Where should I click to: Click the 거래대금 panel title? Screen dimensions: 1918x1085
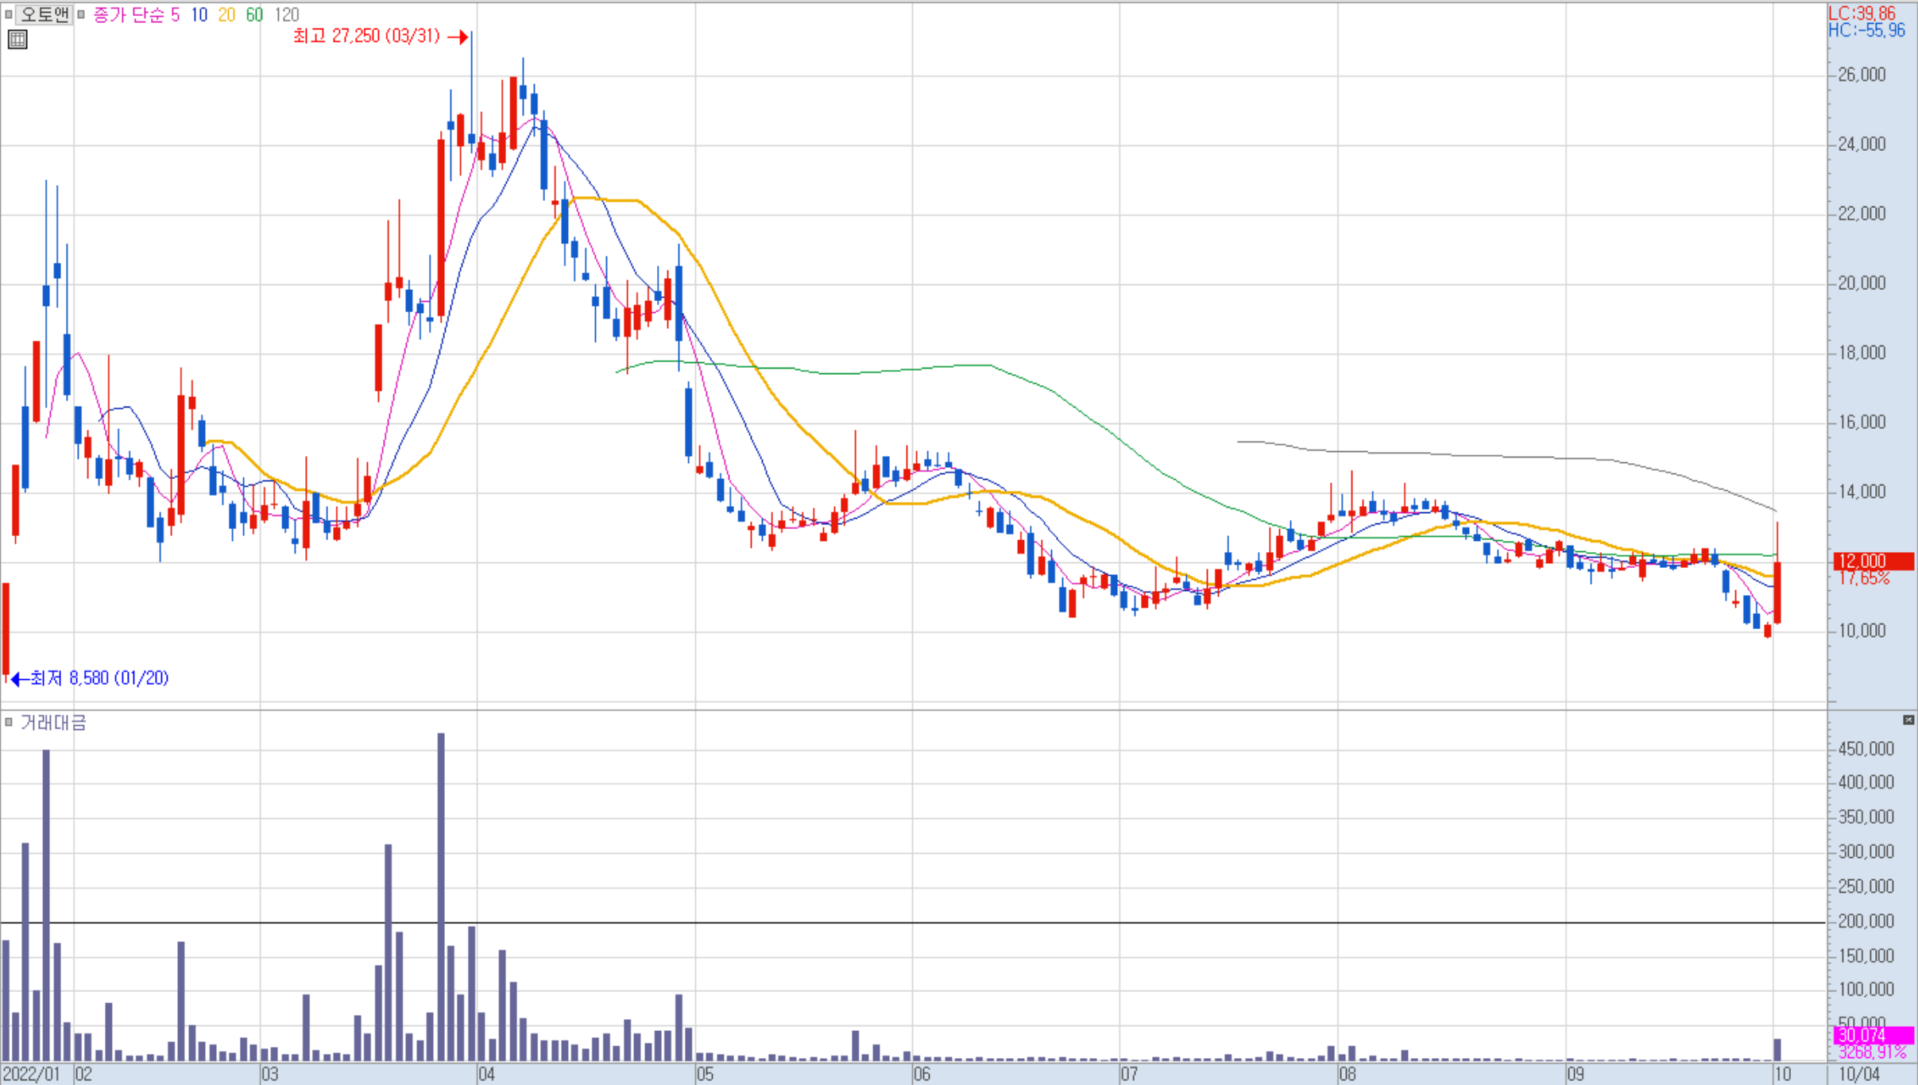(x=53, y=722)
